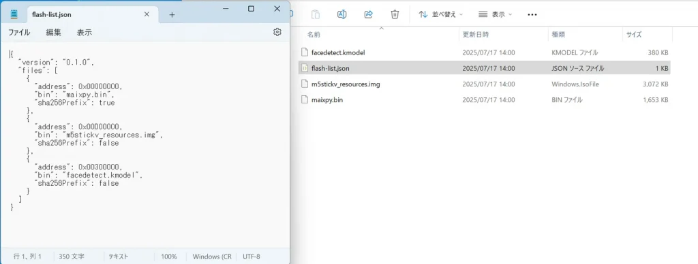Viewport: 698px width, 264px height.
Task: Select the maixpy.bin file
Action: coord(485,100)
